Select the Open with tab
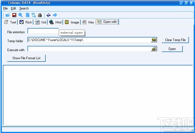The height and width of the screenshot is (133, 195). [107, 22]
